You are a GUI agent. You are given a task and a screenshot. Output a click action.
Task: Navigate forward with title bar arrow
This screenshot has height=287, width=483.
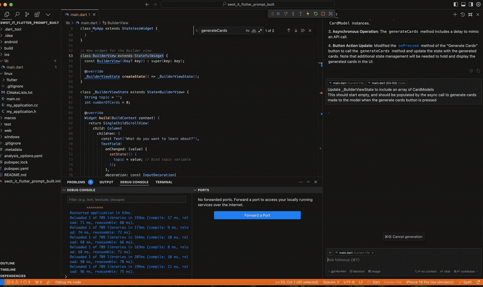(155, 4)
